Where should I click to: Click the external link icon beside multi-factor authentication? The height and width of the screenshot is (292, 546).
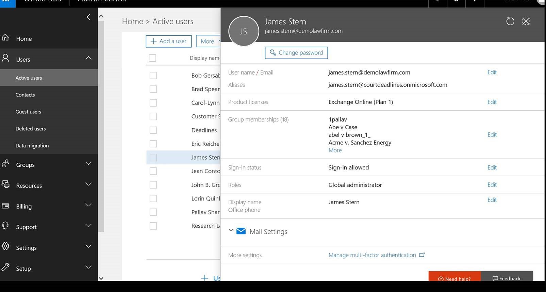click(422, 255)
